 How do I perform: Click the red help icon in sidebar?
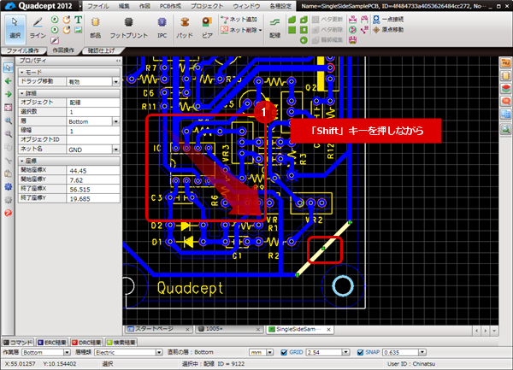pos(9,213)
